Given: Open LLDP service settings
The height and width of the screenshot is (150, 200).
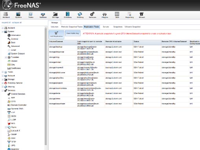Looking at the screenshot, I should (x=12, y=120).
